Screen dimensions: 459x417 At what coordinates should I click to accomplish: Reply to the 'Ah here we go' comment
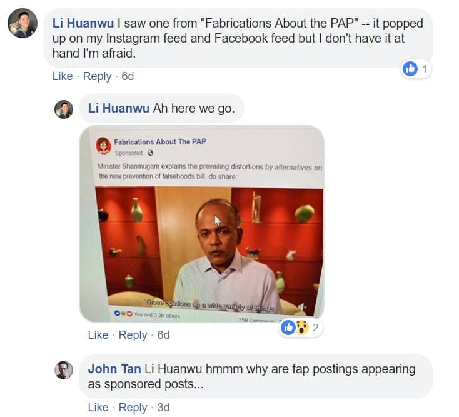[133, 334]
